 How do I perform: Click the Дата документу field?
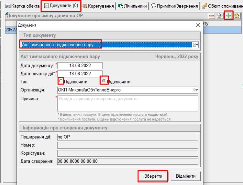[x=80, y=66]
